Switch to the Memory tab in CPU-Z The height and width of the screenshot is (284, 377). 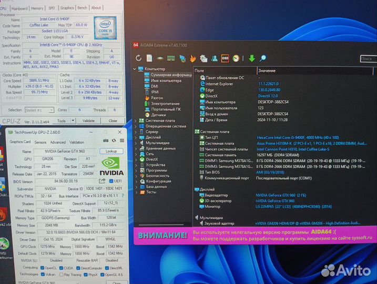[x=37, y=8]
